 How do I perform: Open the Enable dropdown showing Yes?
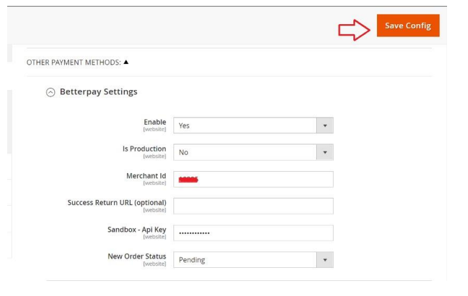point(253,125)
